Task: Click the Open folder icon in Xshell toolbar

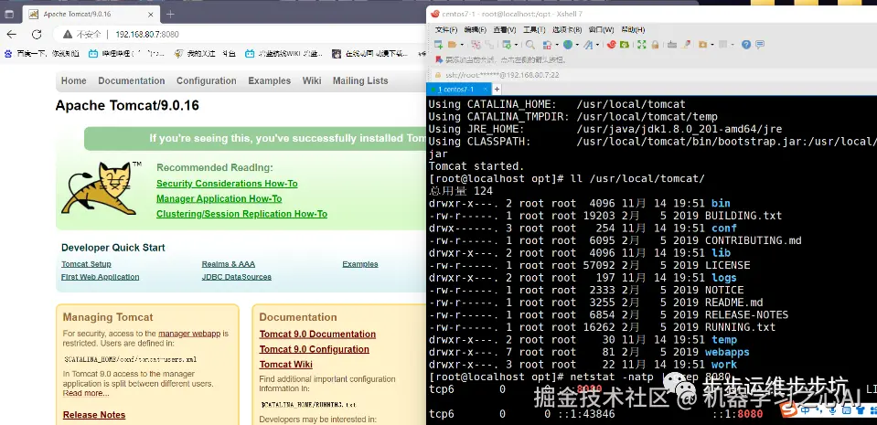Action: pos(452,45)
